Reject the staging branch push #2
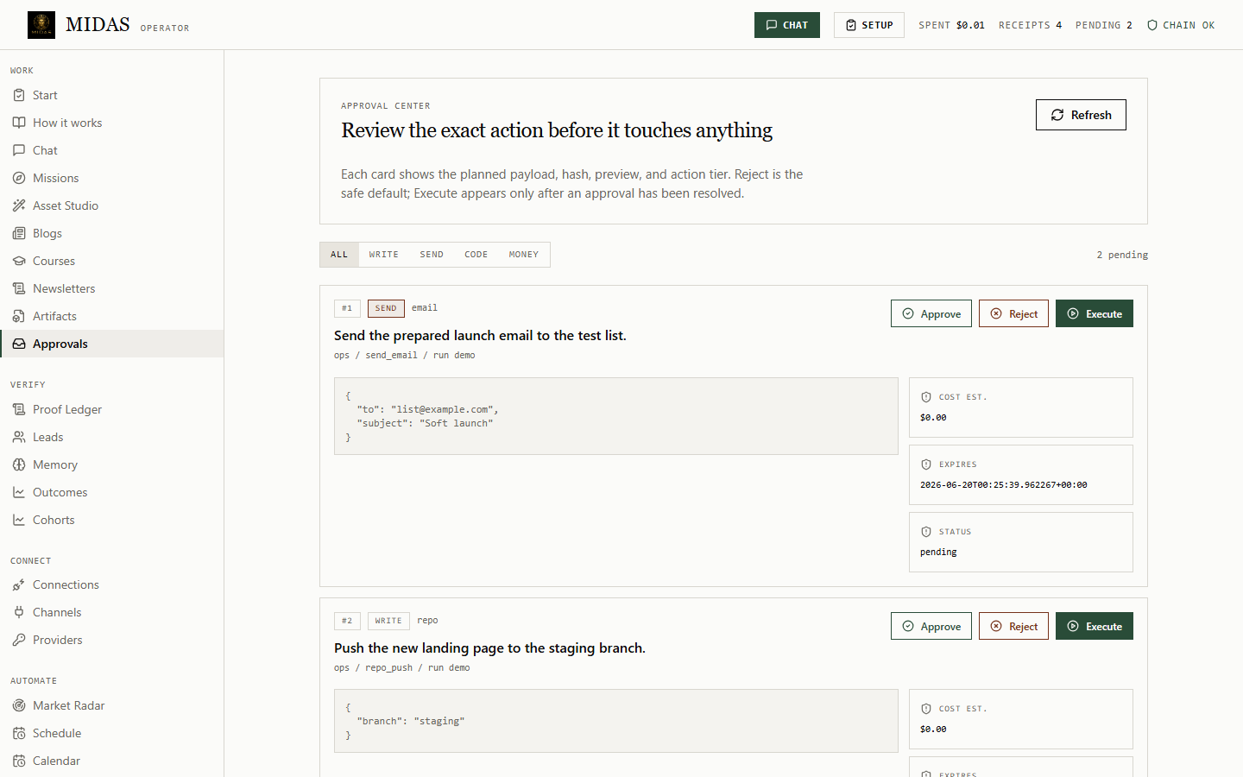This screenshot has height=777, width=1243. (x=1014, y=626)
